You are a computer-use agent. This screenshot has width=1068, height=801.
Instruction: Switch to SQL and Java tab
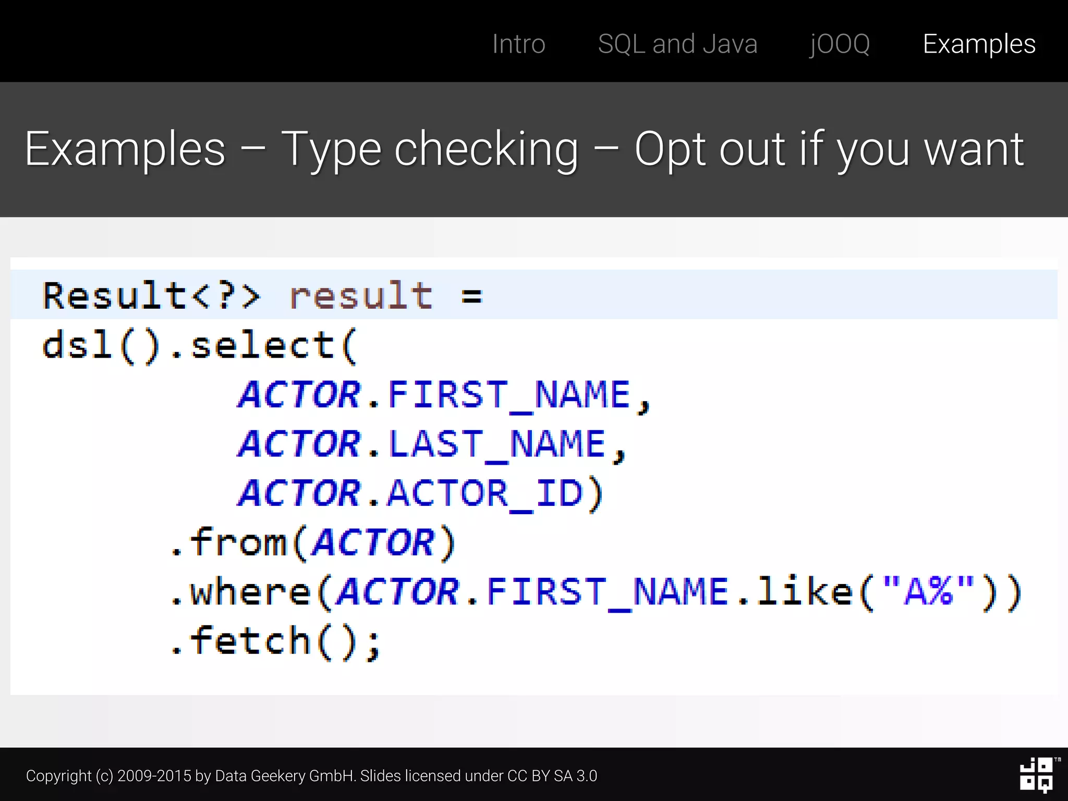coord(677,44)
